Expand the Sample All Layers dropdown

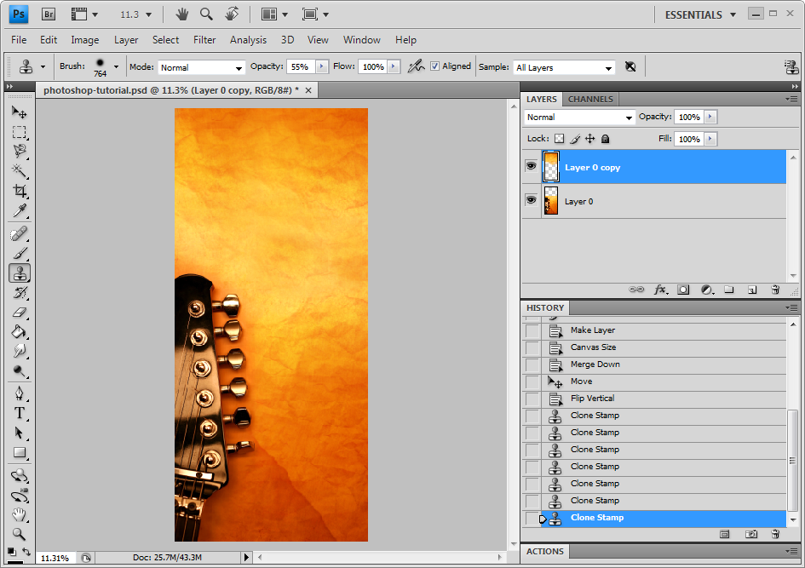pos(564,67)
